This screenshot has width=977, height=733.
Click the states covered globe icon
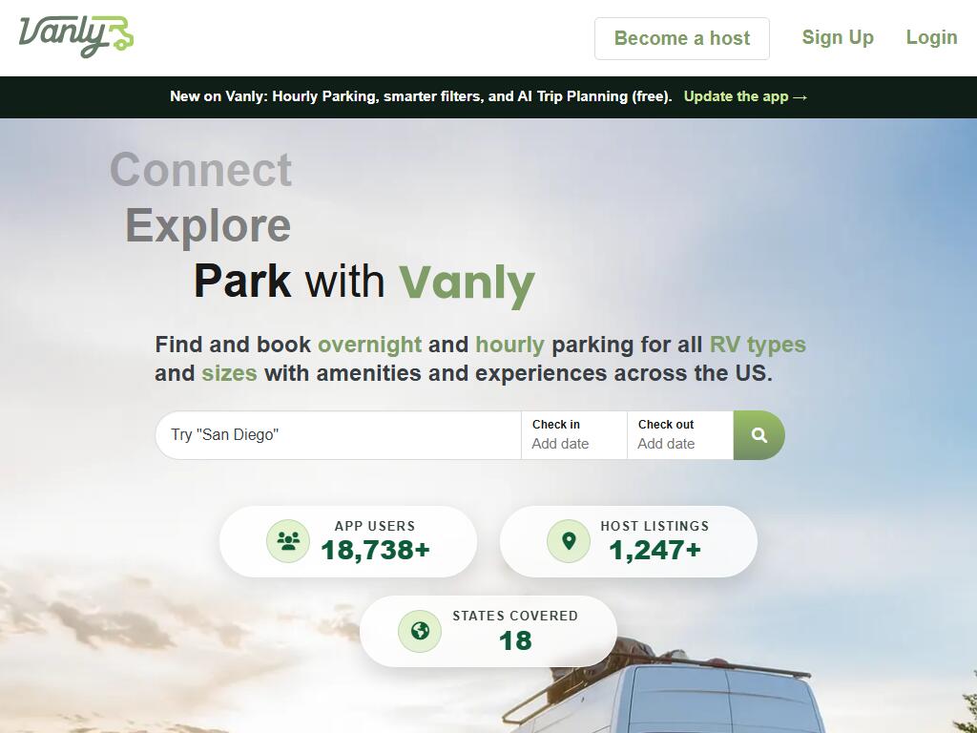click(420, 631)
